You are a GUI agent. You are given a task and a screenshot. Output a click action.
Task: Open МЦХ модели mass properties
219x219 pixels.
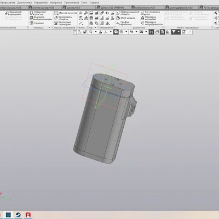[x=126, y=18]
